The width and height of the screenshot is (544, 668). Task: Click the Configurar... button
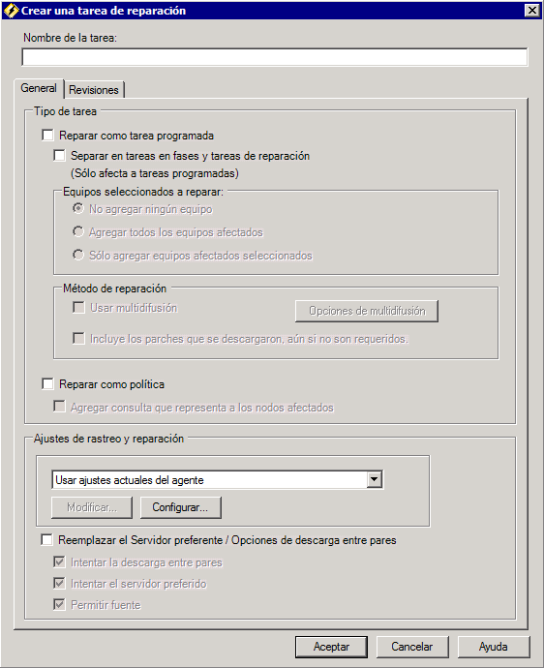click(181, 507)
